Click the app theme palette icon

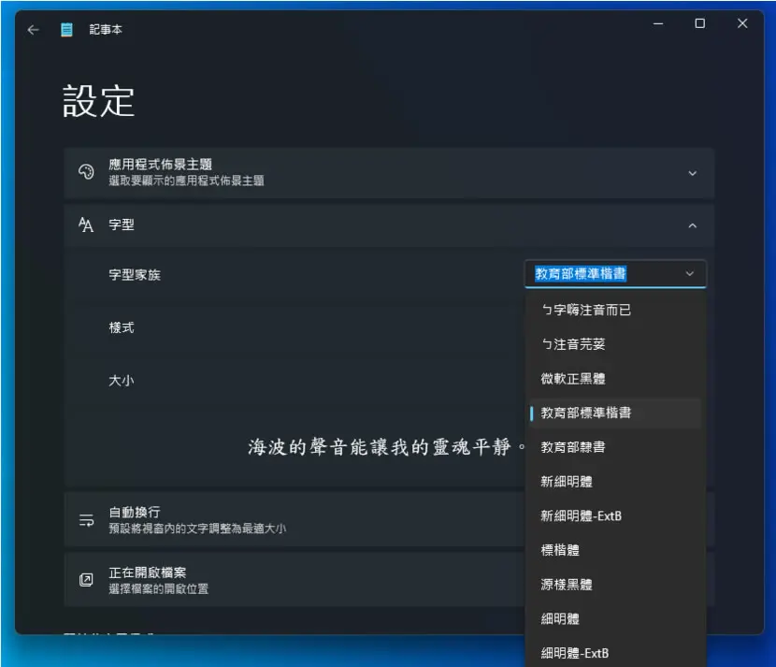tap(86, 172)
